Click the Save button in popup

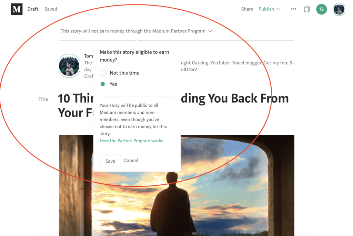coord(110,161)
